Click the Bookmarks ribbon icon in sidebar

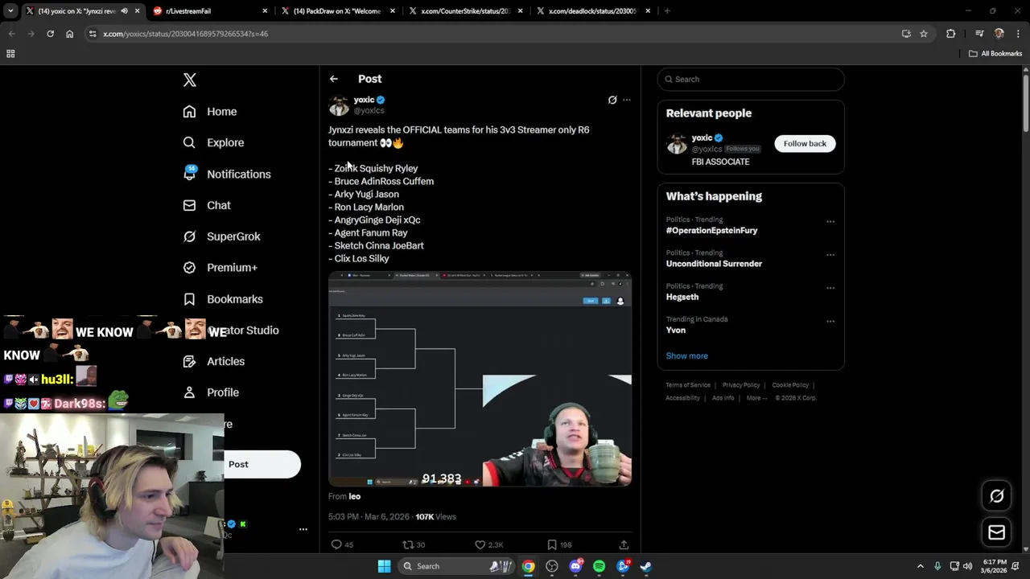point(189,299)
